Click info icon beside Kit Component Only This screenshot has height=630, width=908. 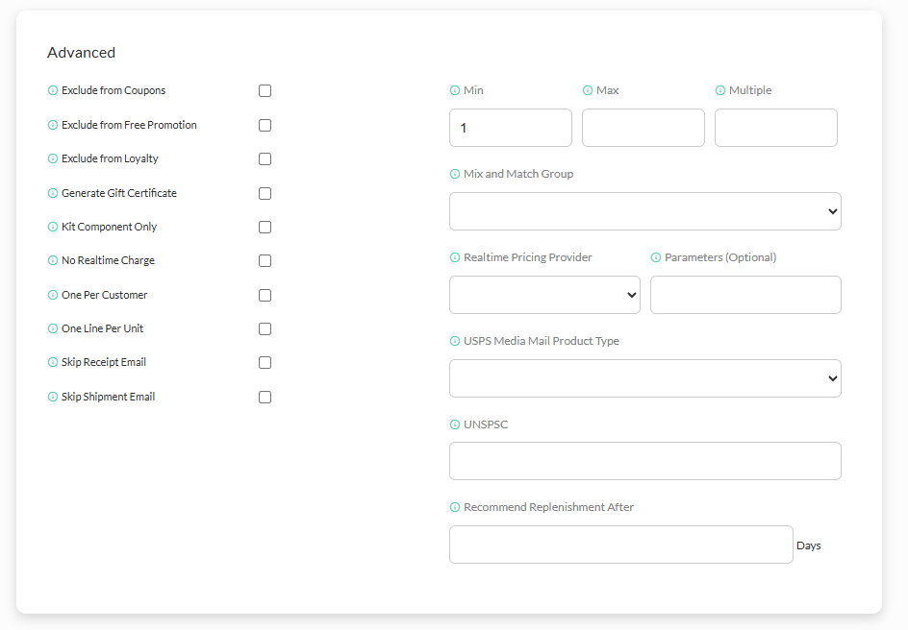[53, 227]
